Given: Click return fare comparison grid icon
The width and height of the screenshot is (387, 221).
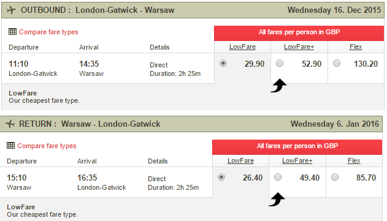Looking at the screenshot, I should point(10,145).
